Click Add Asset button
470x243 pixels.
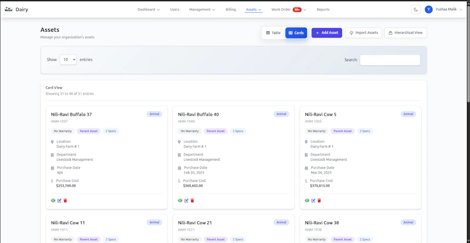pos(327,33)
